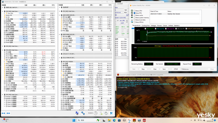Viewport: 218px width, 123px height.
Task: Click the blue X close-sensors icon in HWiNFO
Action: [111, 113]
